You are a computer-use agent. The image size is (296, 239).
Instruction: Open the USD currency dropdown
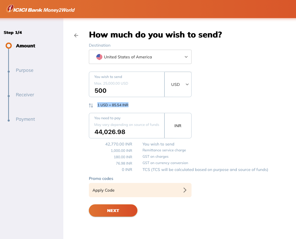tap(178, 84)
